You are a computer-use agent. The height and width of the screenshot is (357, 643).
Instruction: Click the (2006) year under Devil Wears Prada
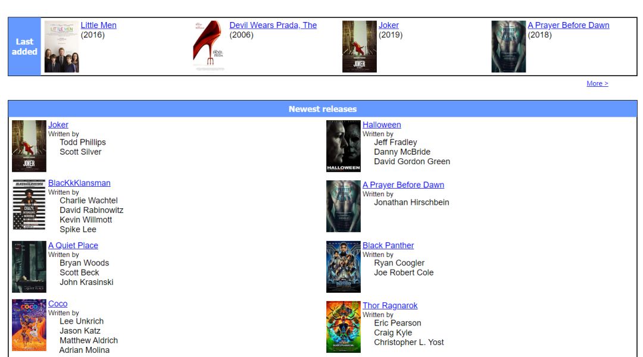242,35
